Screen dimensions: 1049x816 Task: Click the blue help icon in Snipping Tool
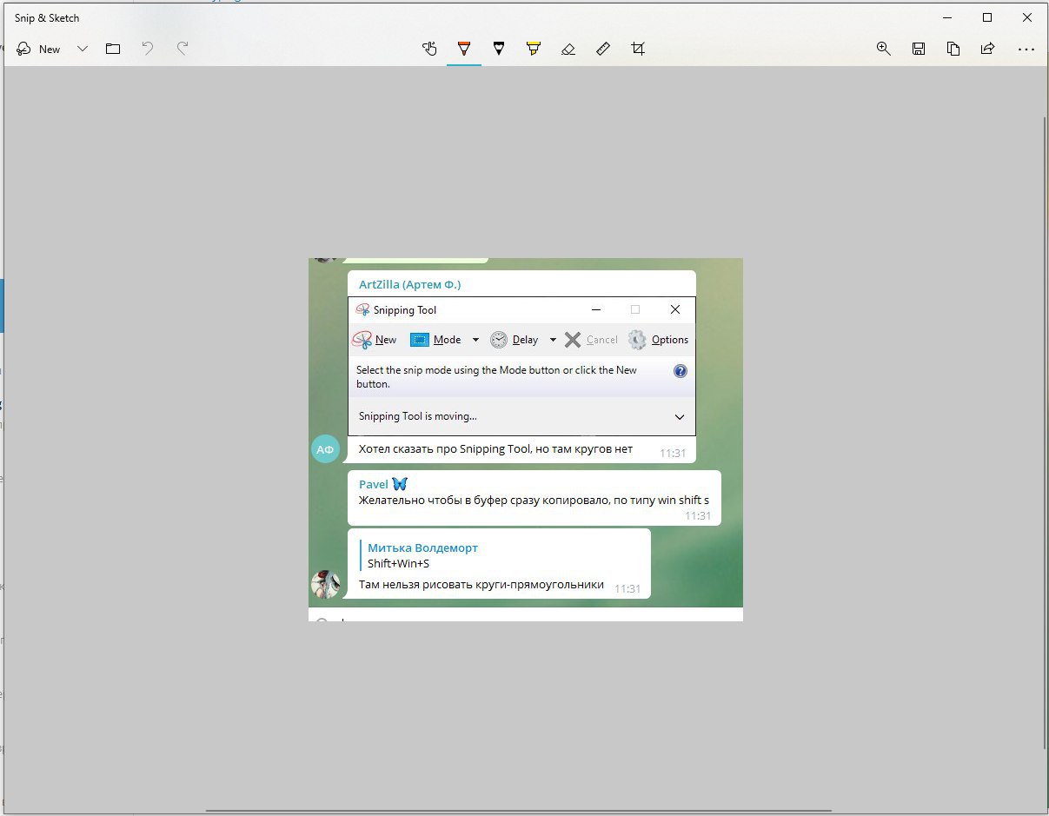[x=681, y=371]
